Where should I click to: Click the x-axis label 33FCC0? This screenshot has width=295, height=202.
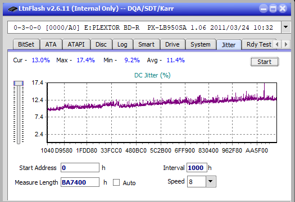click(x=111, y=150)
